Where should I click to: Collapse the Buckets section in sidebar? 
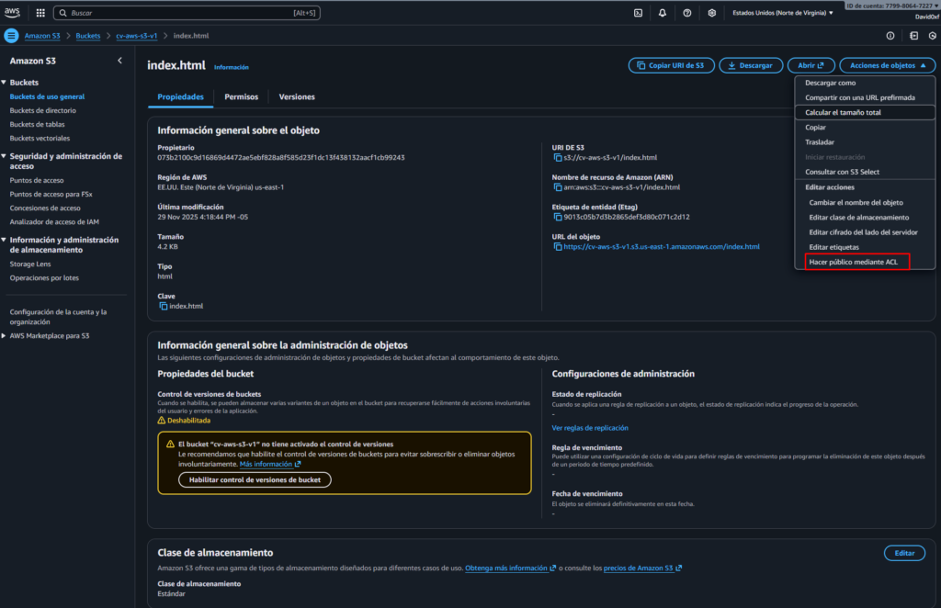pyautogui.click(x=5, y=83)
